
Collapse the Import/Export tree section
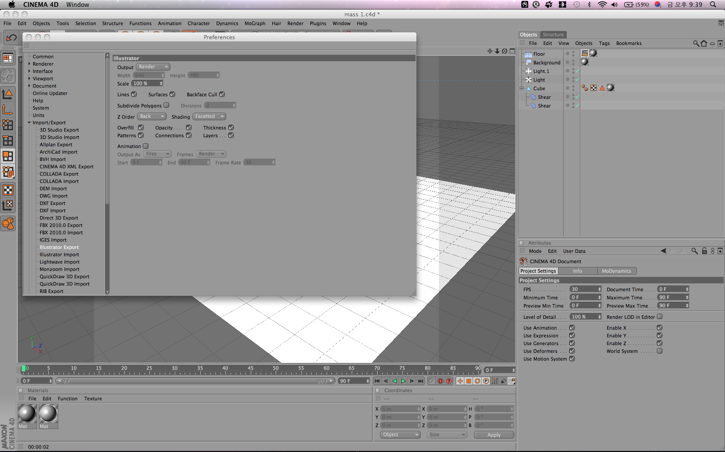(29, 122)
